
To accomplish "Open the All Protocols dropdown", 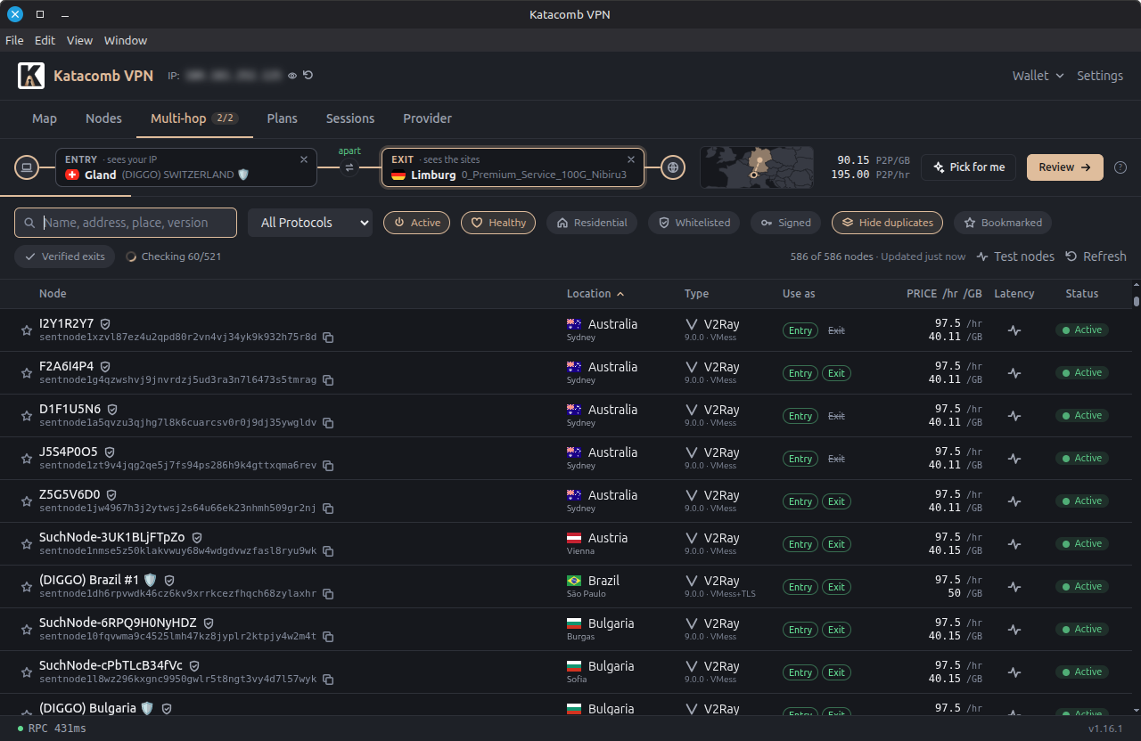I will tap(310, 223).
